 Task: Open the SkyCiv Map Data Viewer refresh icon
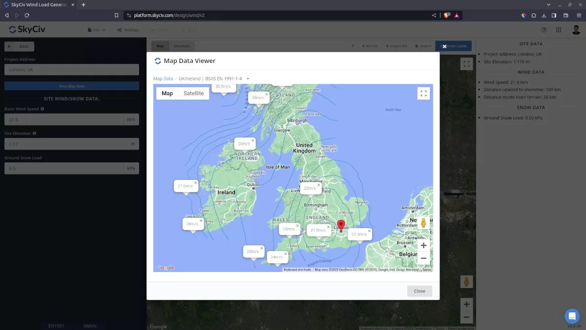pyautogui.click(x=157, y=60)
